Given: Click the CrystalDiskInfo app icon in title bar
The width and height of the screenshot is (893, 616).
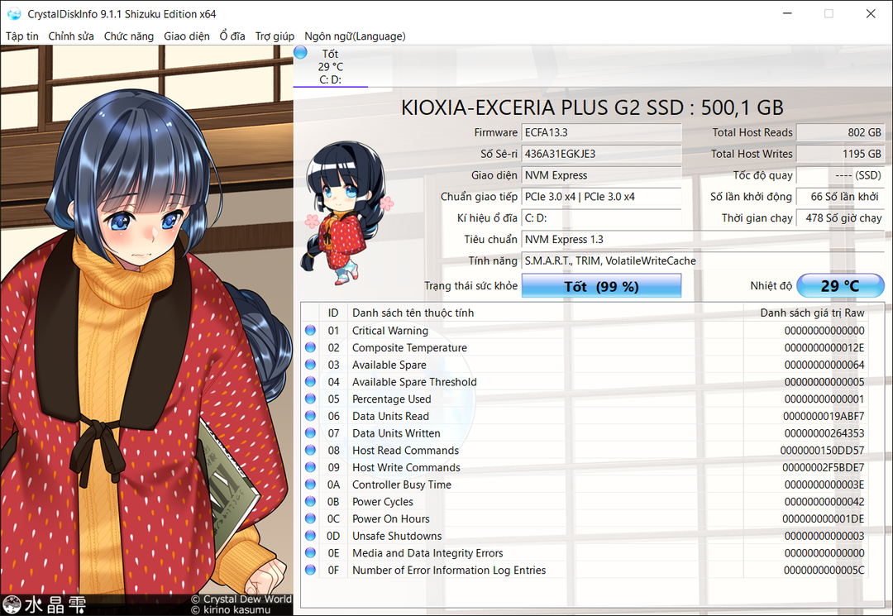Looking at the screenshot, I should [x=14, y=14].
